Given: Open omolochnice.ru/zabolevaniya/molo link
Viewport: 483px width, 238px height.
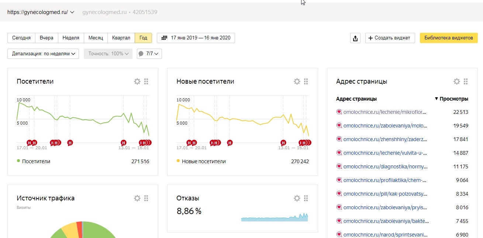Looking at the screenshot, I should click(386, 126).
